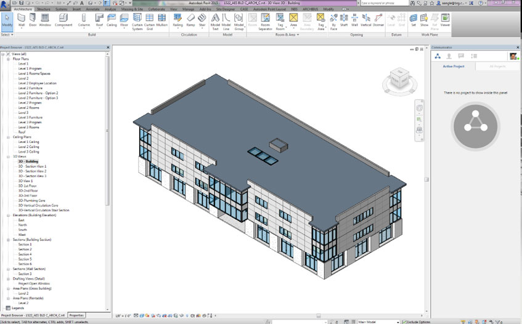
Task: Collapse the Floor Plans tree node
Action: pyautogui.click(x=9, y=59)
